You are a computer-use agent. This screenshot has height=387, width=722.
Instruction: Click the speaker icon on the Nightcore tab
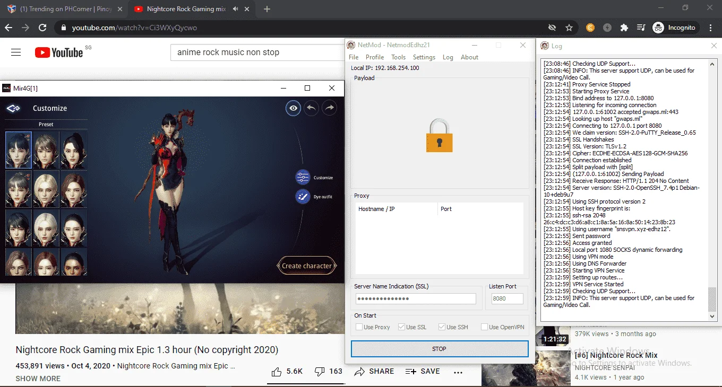click(x=235, y=9)
